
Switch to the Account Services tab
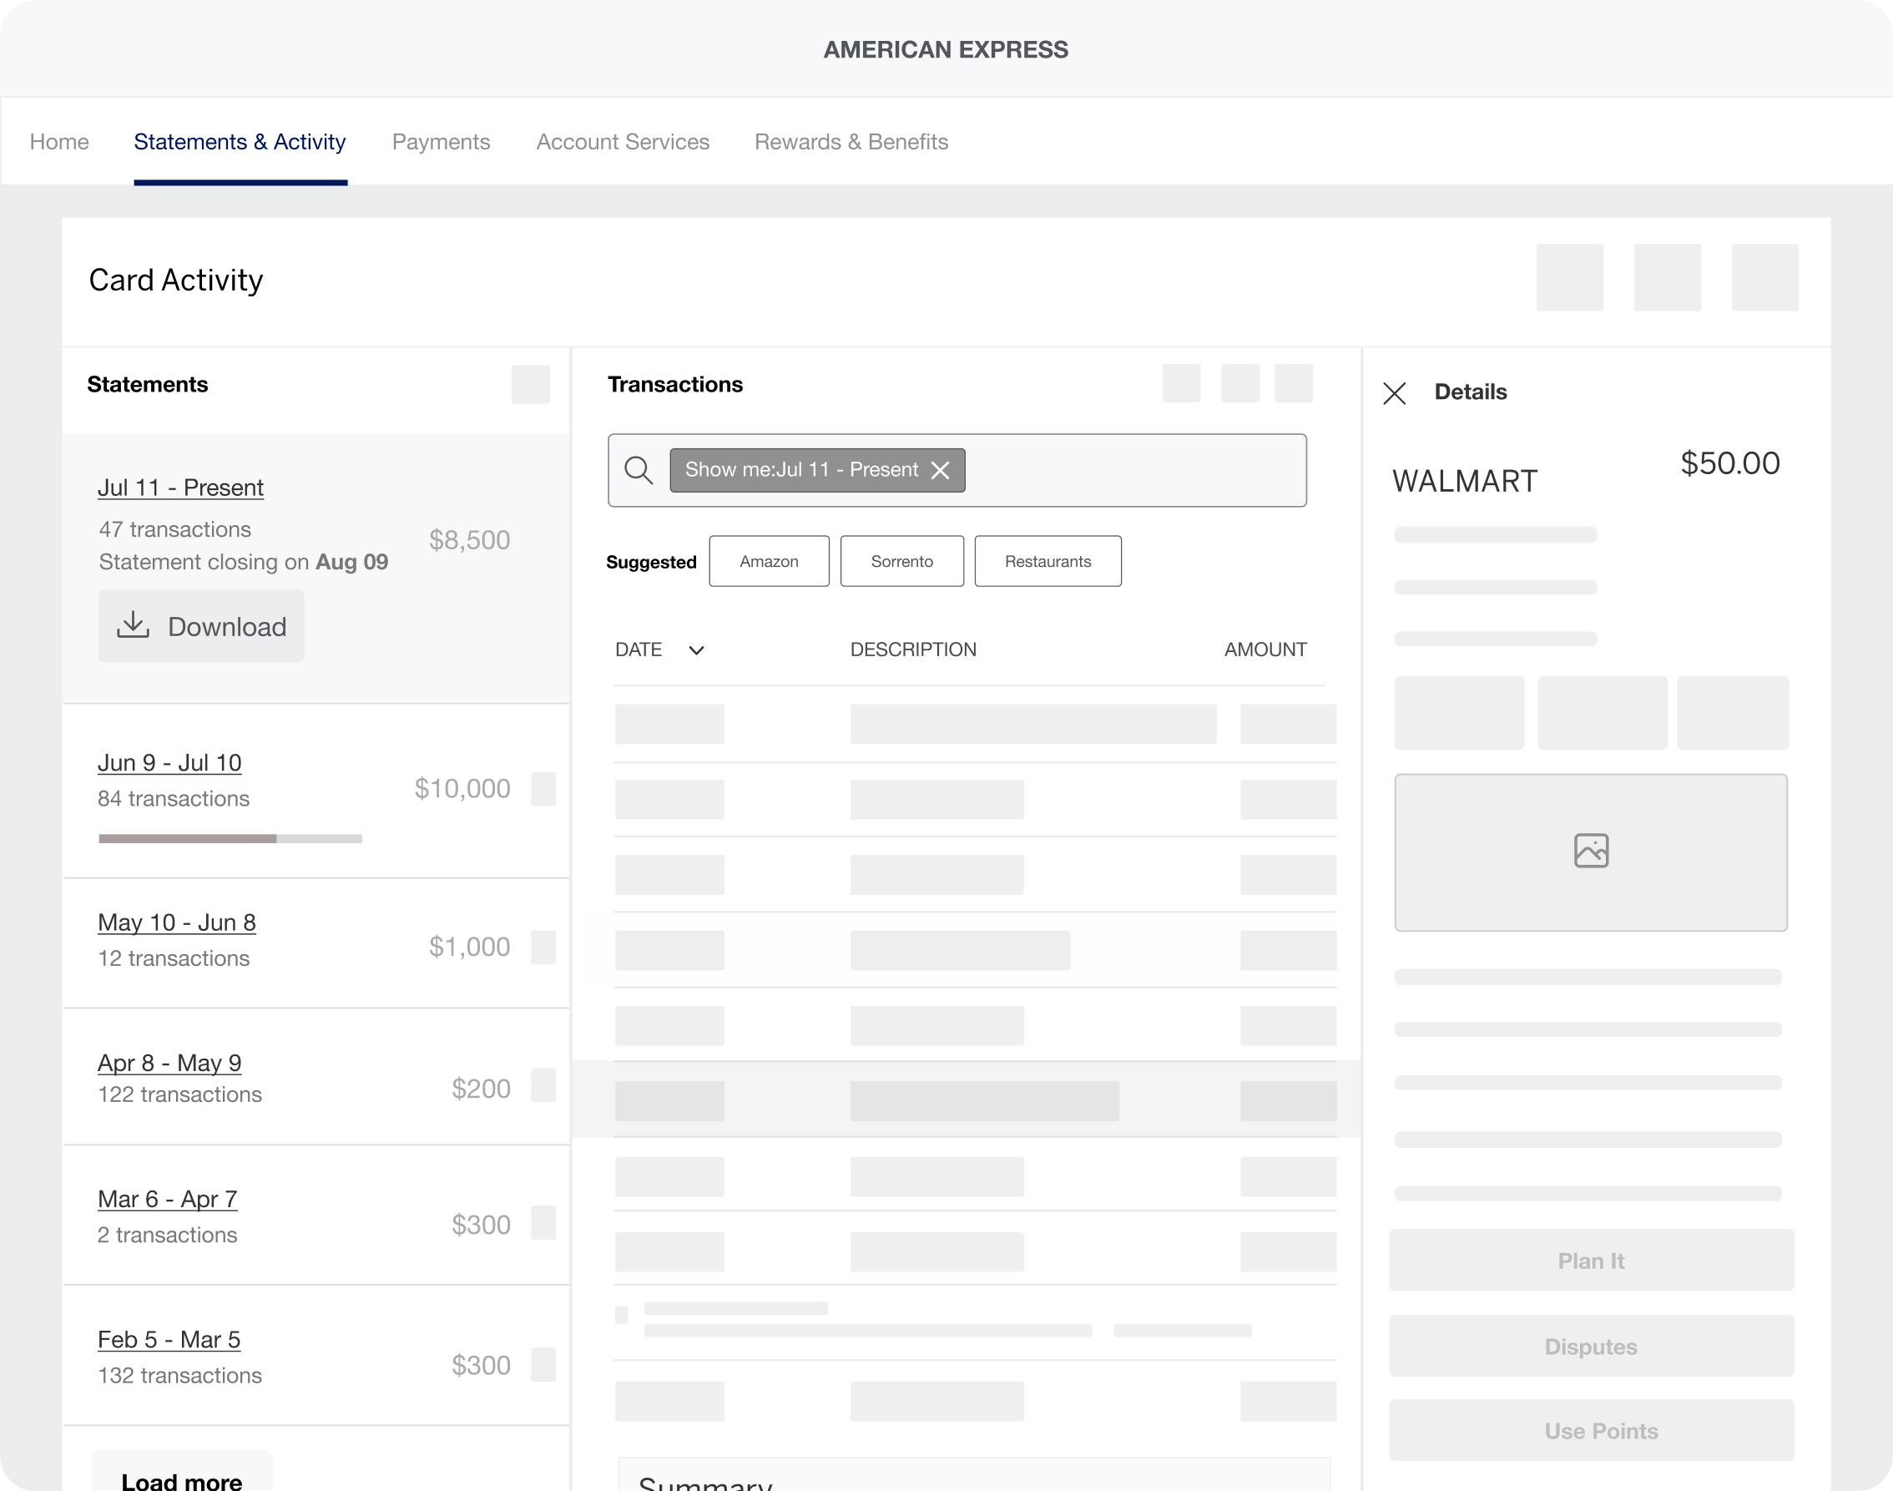click(x=623, y=141)
